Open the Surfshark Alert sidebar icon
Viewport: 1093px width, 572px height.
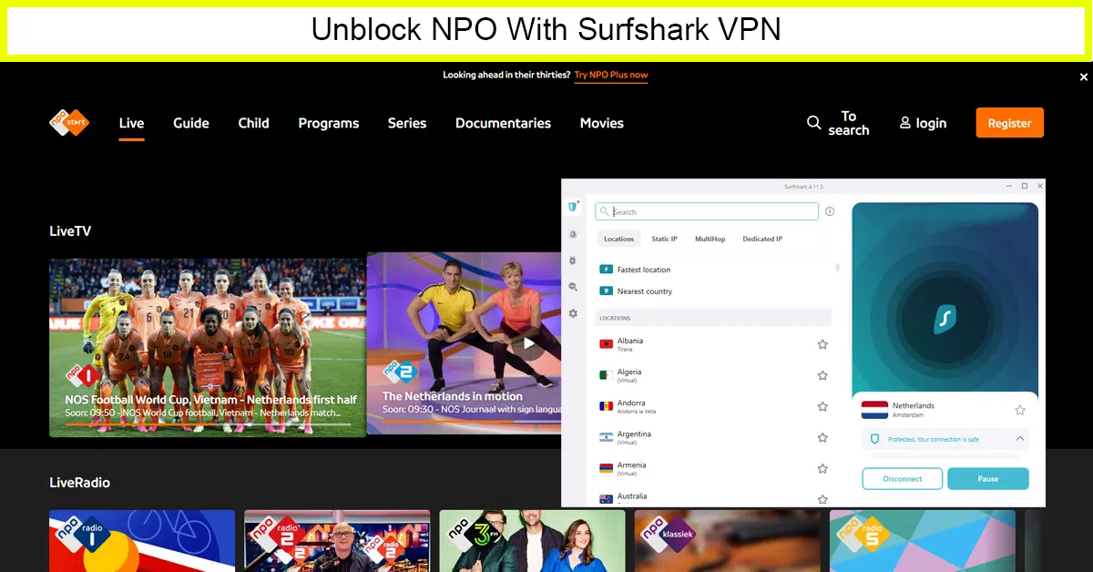(x=573, y=234)
